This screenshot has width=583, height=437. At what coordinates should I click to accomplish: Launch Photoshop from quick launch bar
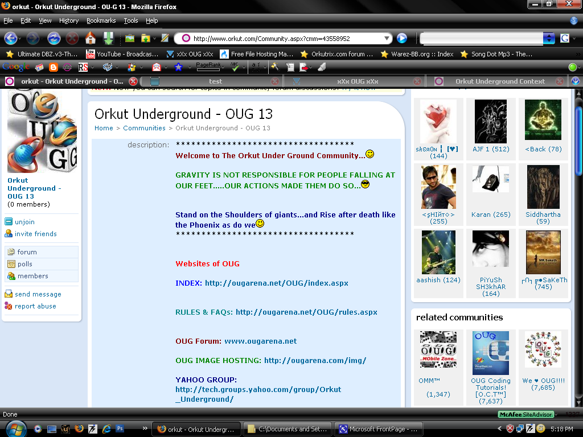(120, 428)
